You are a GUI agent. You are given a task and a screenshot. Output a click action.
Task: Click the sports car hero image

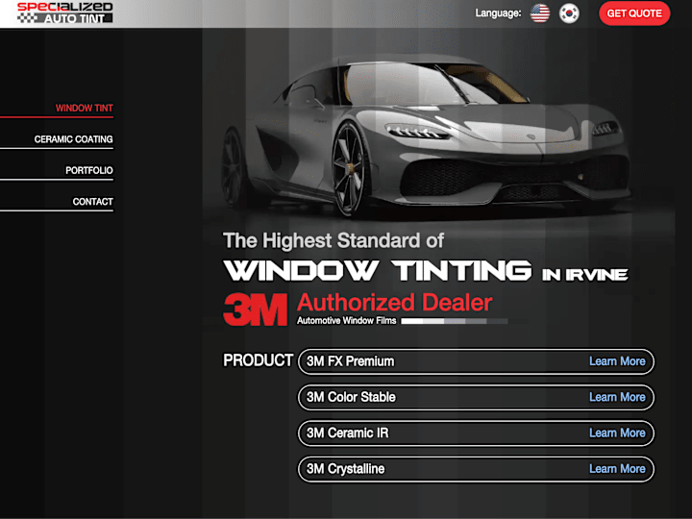[x=426, y=135]
